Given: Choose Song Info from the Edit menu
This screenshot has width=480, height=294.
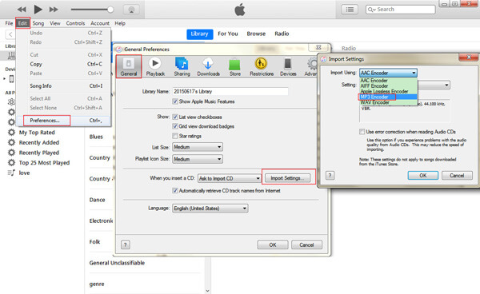Looking at the screenshot, I should [64, 85].
